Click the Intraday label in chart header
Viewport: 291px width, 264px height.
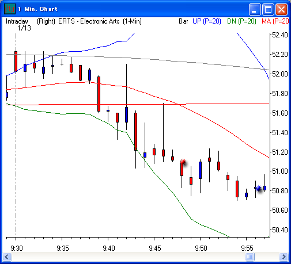tap(17, 21)
